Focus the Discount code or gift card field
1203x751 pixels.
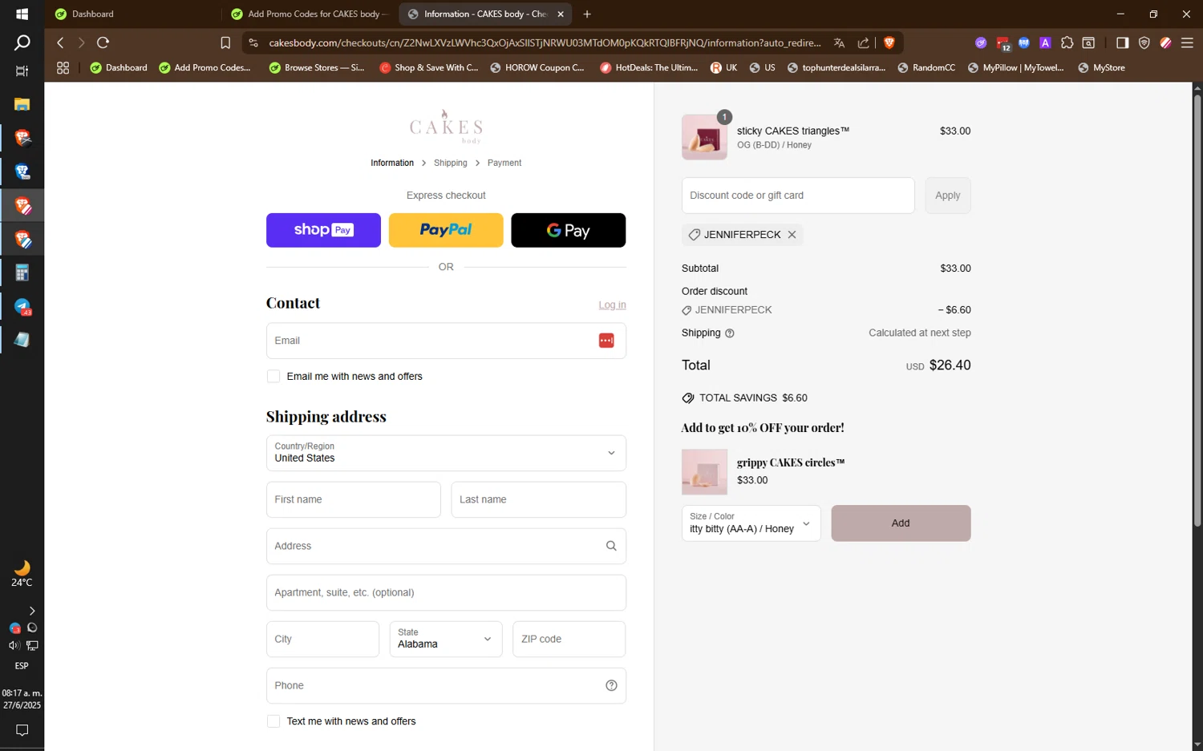click(x=798, y=196)
